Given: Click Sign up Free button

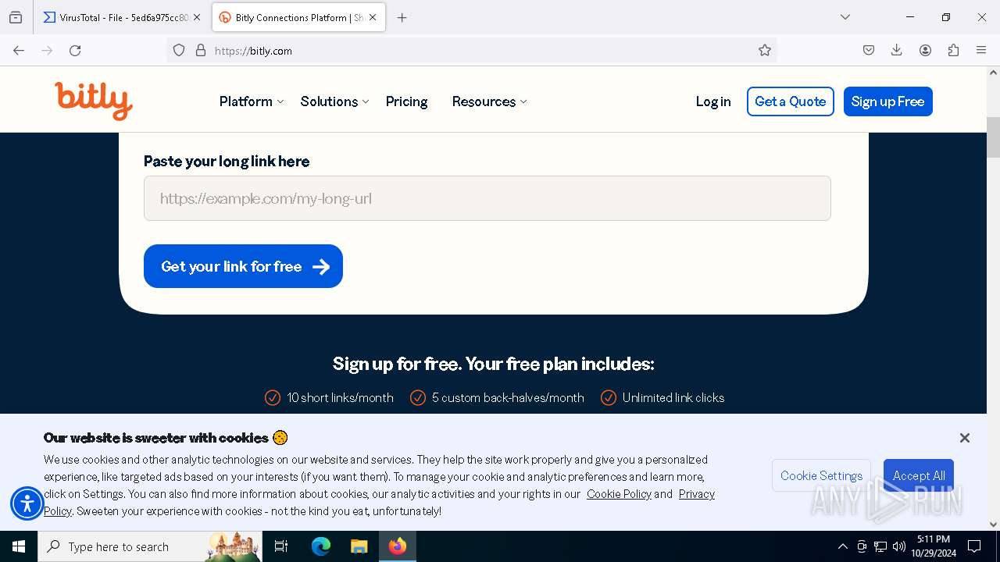Looking at the screenshot, I should [x=888, y=101].
